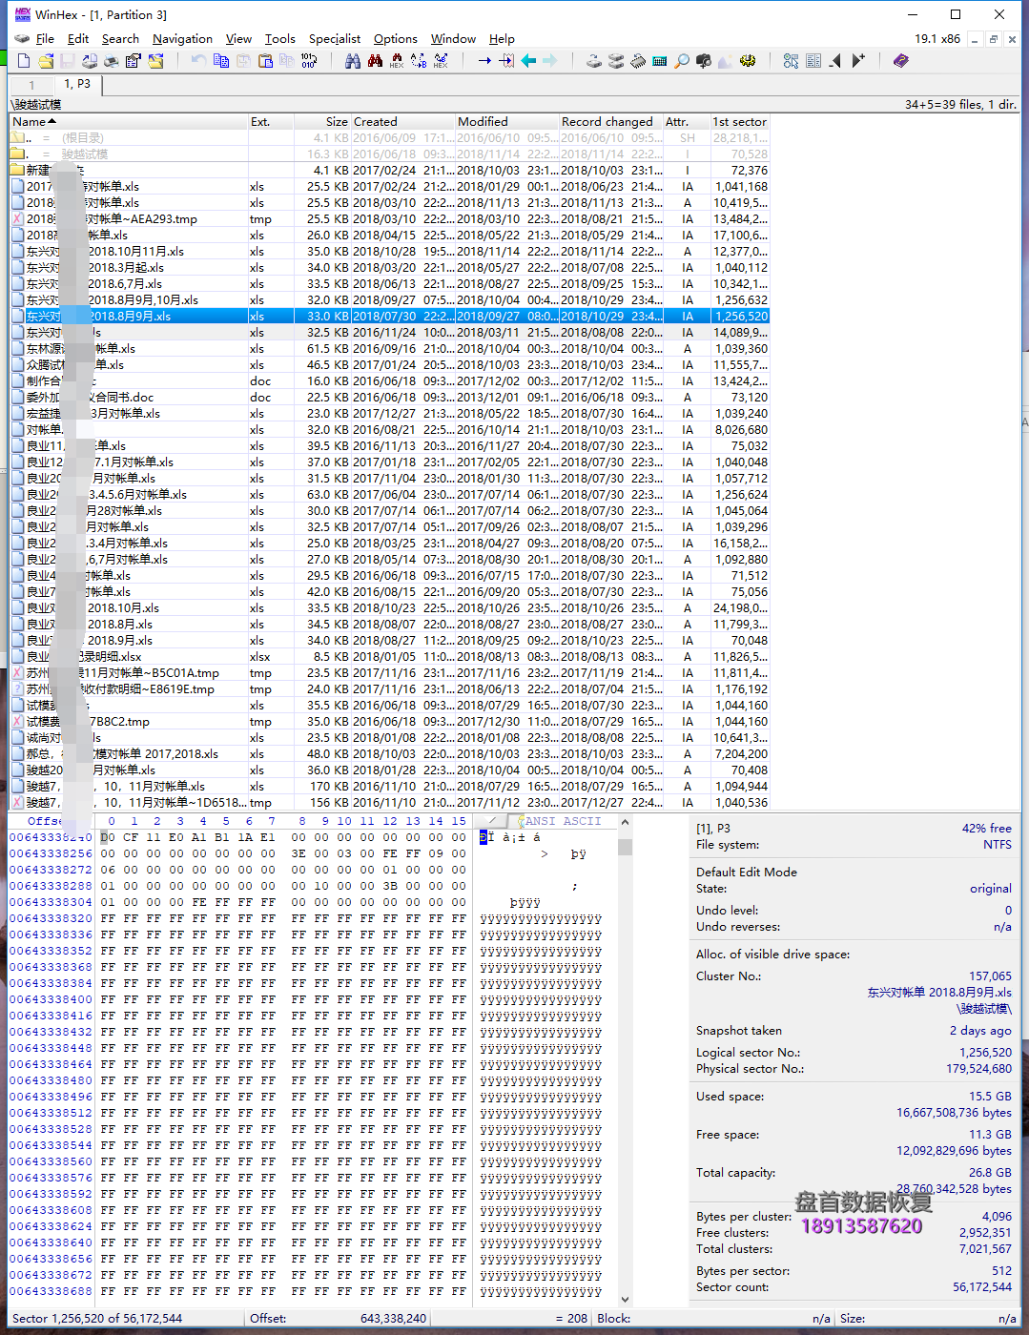Open General Options via gear icon

pyautogui.click(x=748, y=61)
